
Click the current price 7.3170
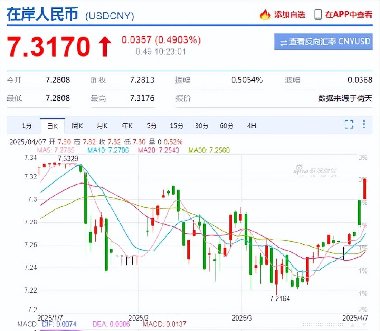(x=48, y=46)
